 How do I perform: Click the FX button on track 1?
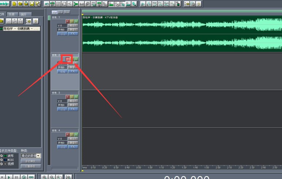(x=73, y=34)
